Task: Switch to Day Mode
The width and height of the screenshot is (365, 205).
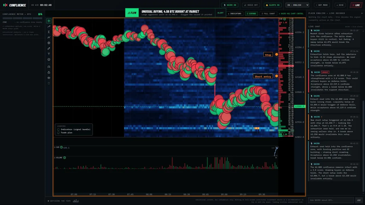Action: click(322, 5)
